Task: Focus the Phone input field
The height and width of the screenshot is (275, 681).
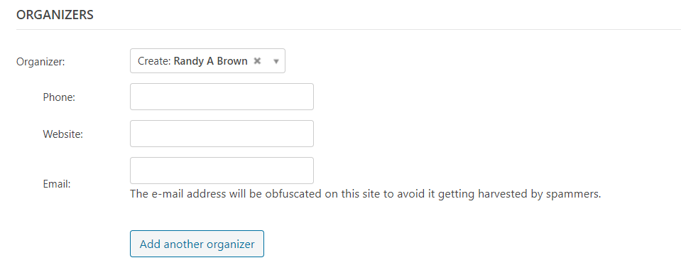Action: point(222,97)
